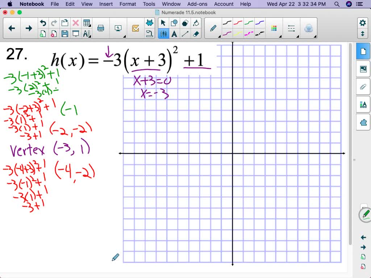Expand the line style options
The height and width of the screenshot is (278, 371).
pyautogui.click(x=298, y=36)
